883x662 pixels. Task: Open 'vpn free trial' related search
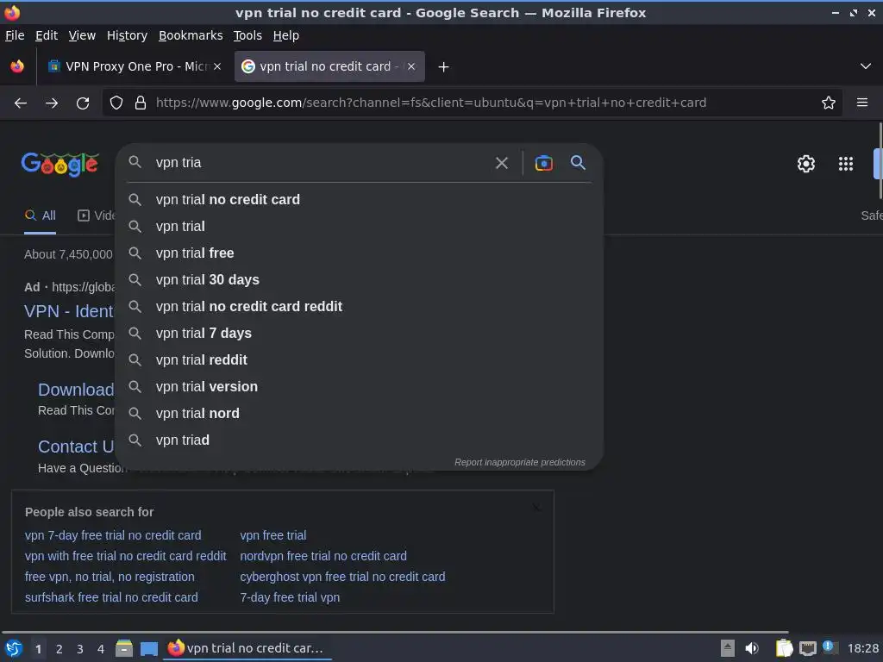click(x=273, y=535)
